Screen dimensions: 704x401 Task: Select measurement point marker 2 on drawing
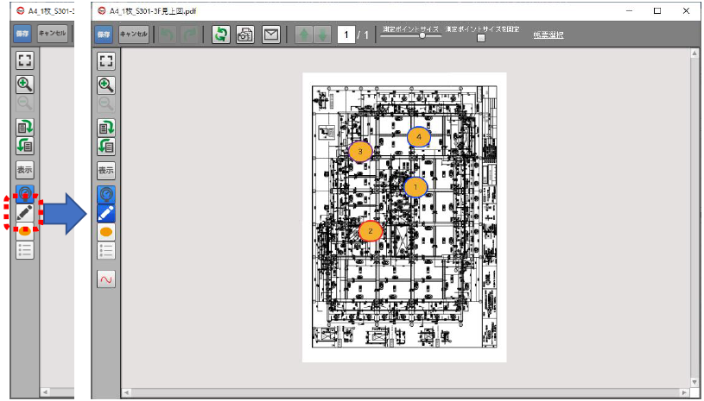tap(371, 230)
